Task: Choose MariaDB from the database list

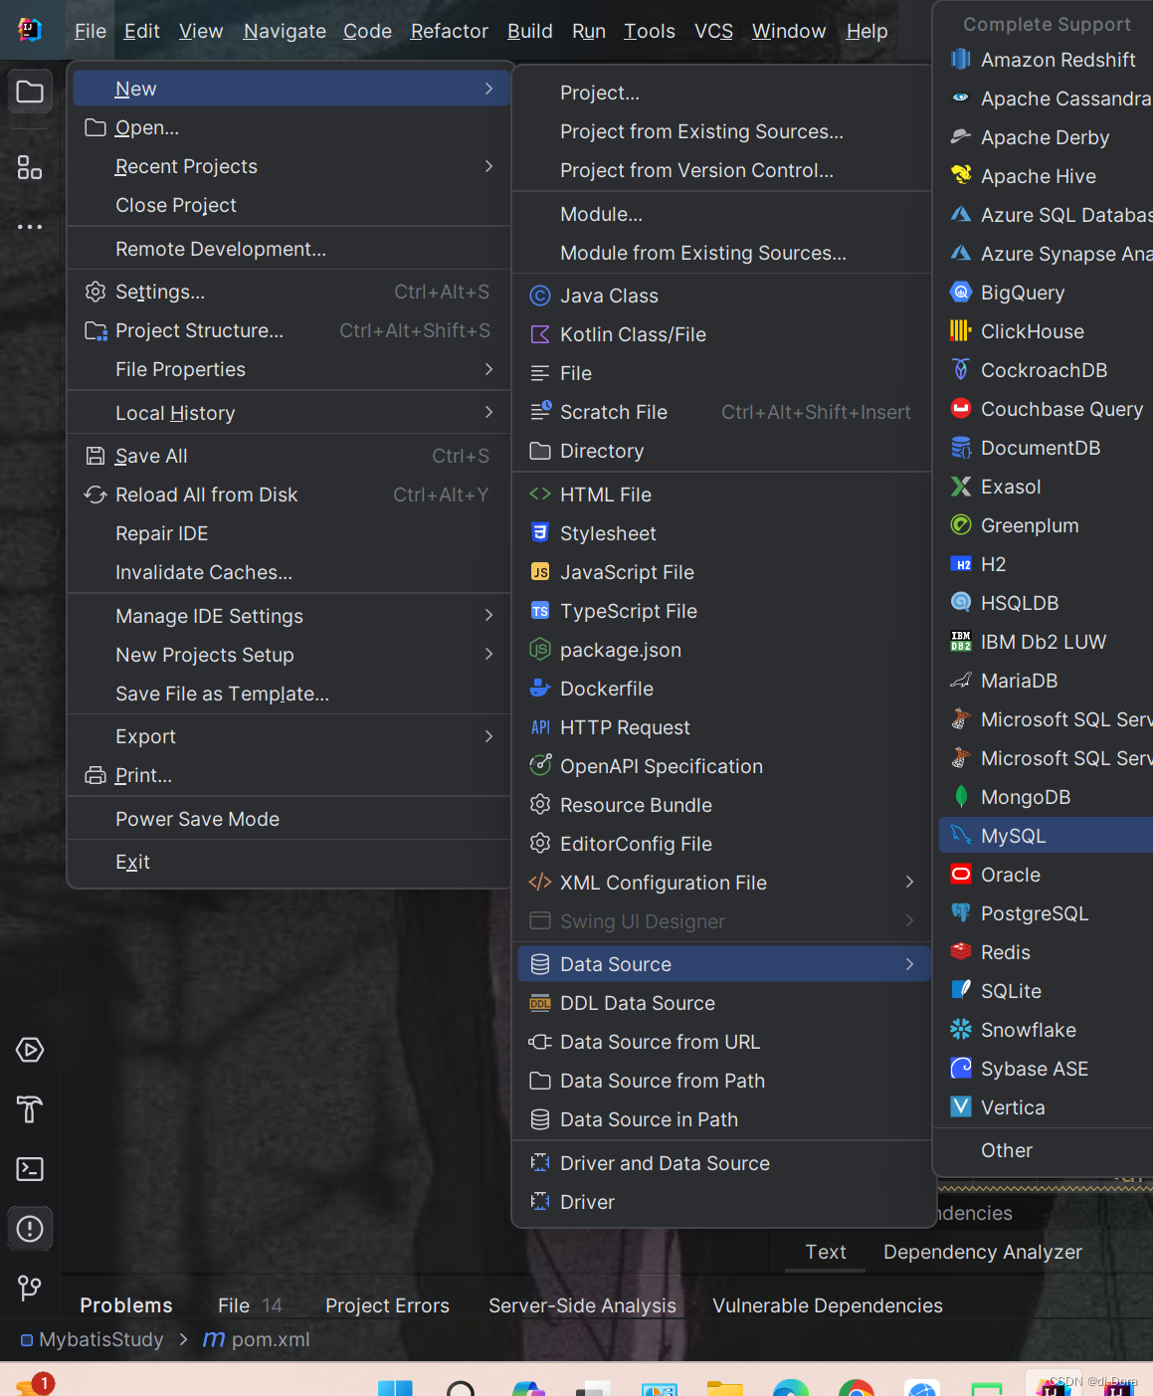Action: tap(1046, 681)
